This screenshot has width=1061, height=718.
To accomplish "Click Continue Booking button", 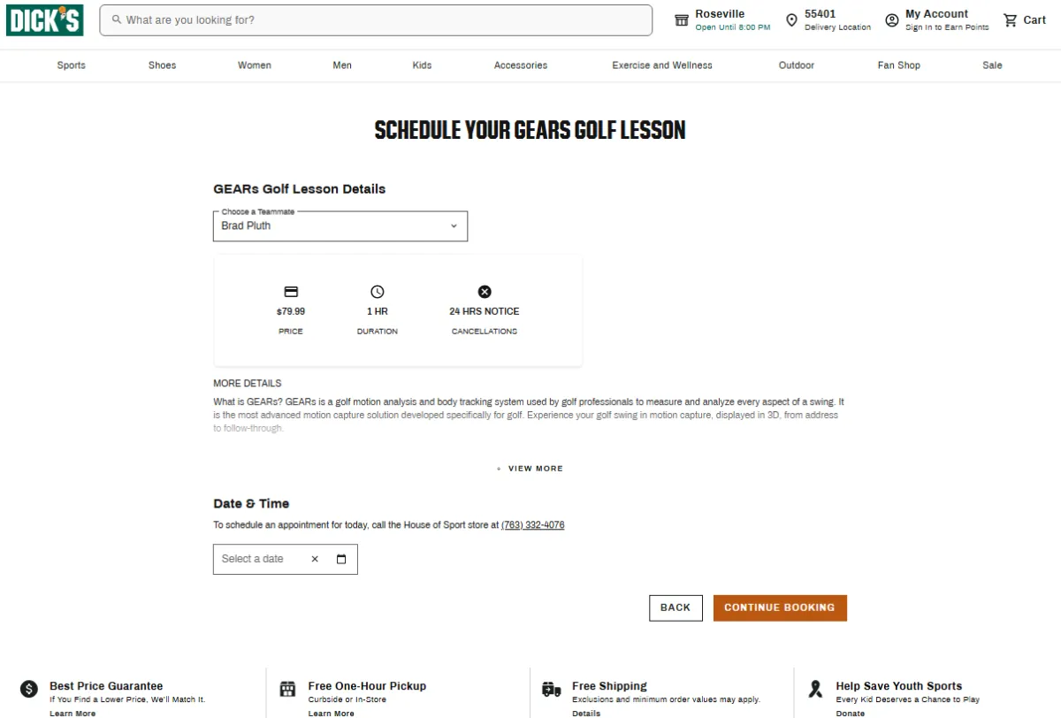I will pos(780,607).
